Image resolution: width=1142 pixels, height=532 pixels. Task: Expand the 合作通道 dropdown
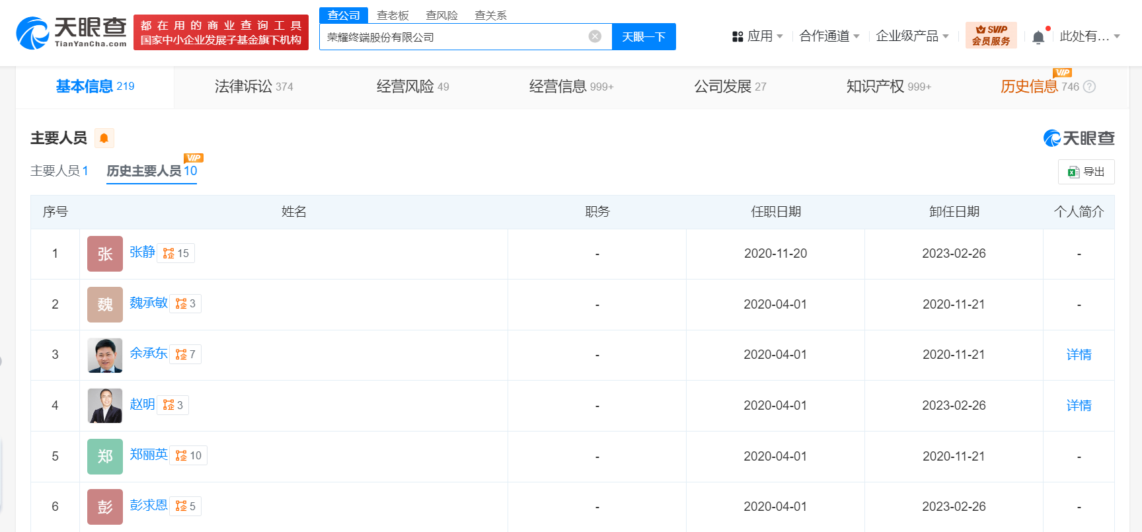click(829, 36)
